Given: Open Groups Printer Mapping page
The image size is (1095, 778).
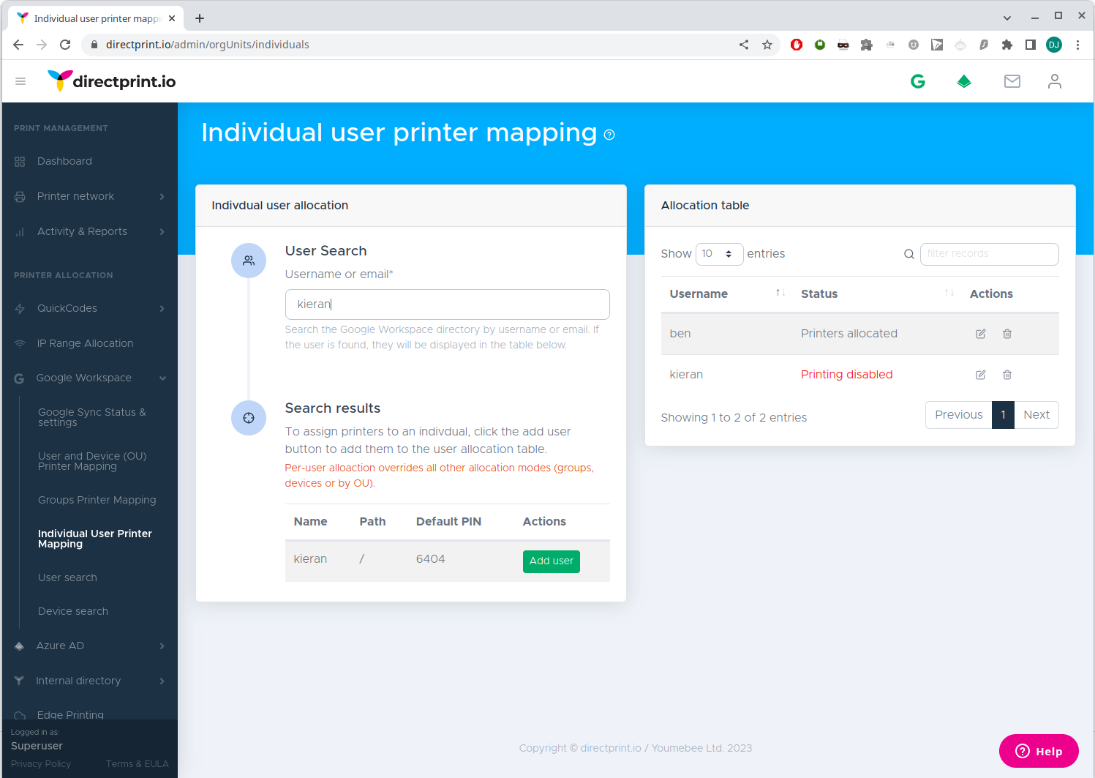Looking at the screenshot, I should point(97,500).
